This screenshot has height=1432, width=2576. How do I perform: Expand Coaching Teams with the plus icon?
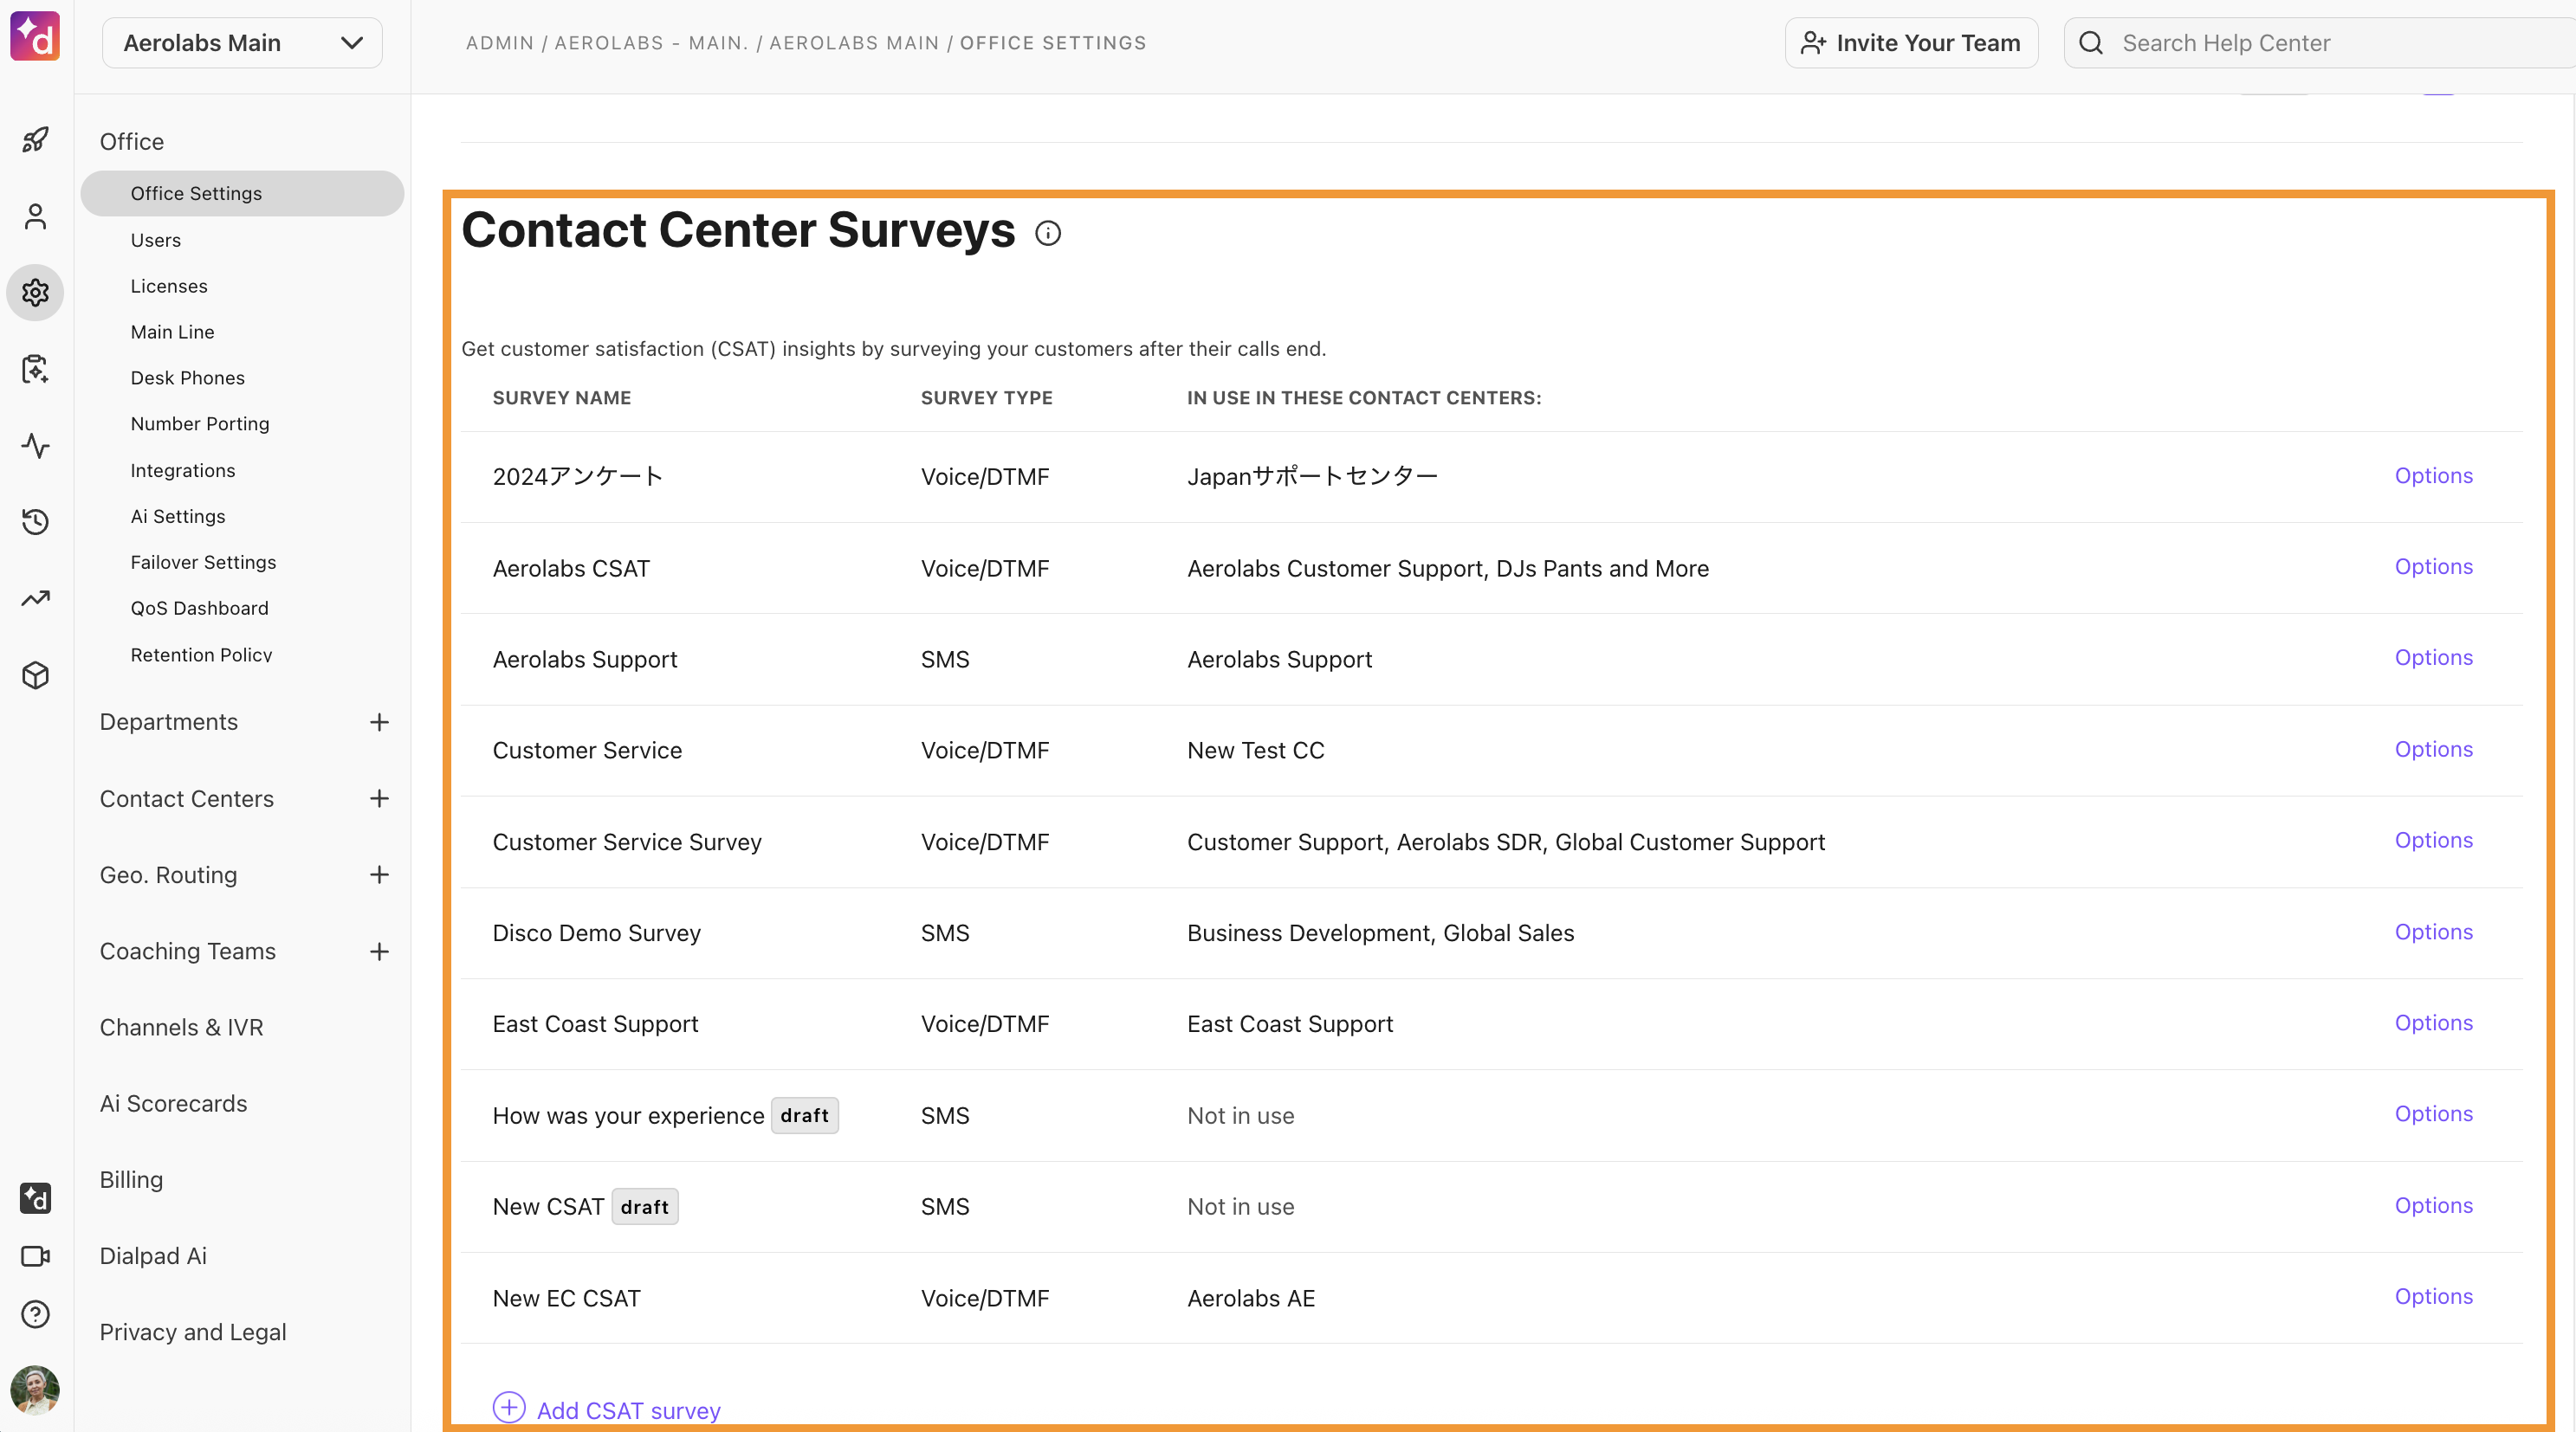click(x=379, y=951)
